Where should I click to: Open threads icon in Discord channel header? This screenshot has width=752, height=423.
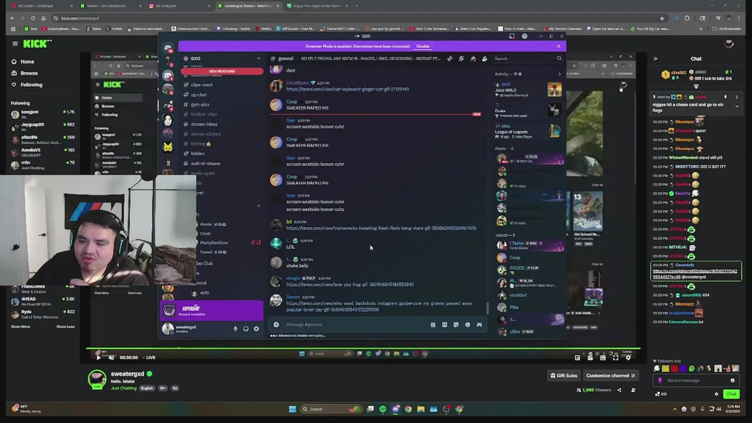(x=449, y=59)
